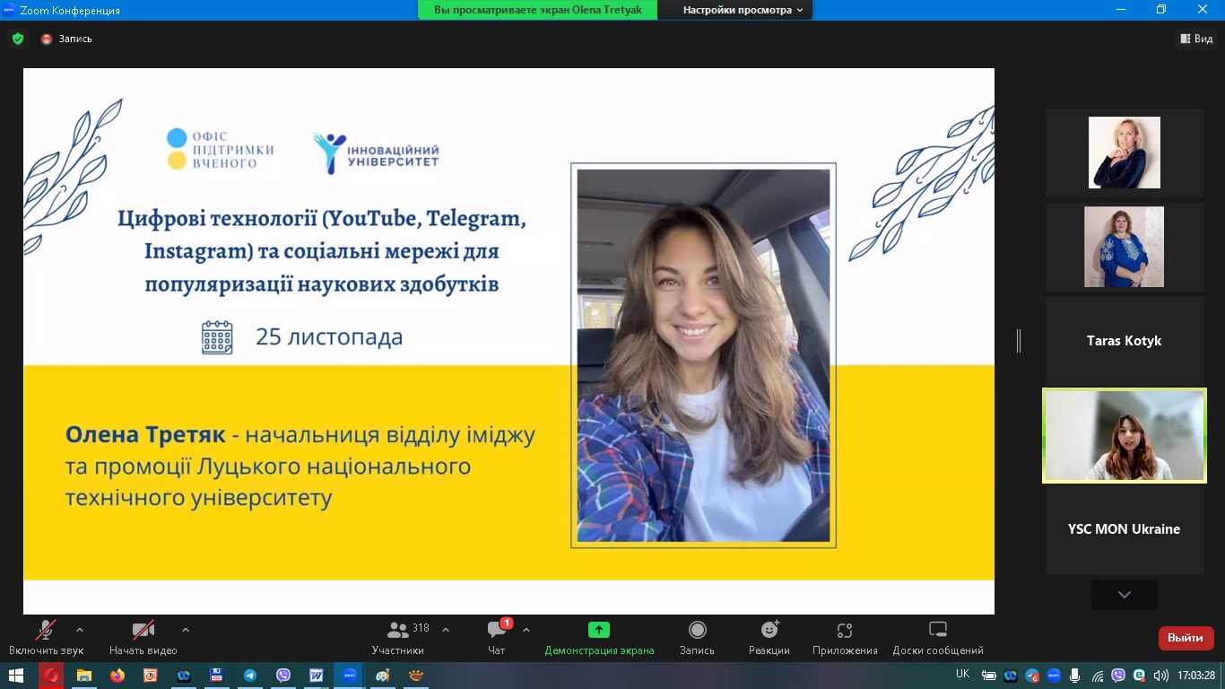The image size is (1225, 689).
Task: Expand video options arrow beside Начать видео
Action: coord(186,630)
